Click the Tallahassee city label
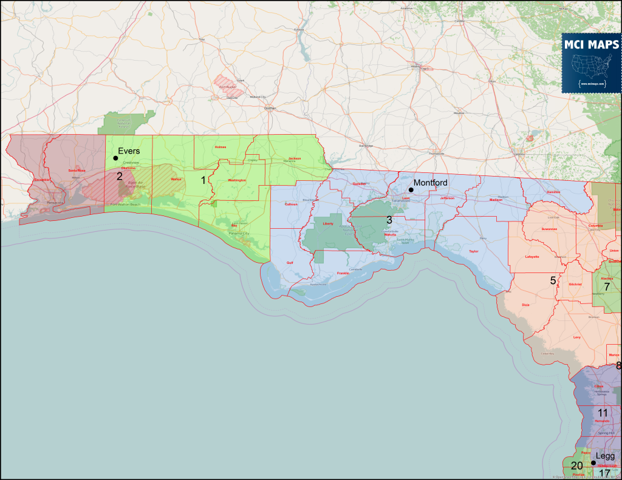The height and width of the screenshot is (480, 622). (401, 201)
